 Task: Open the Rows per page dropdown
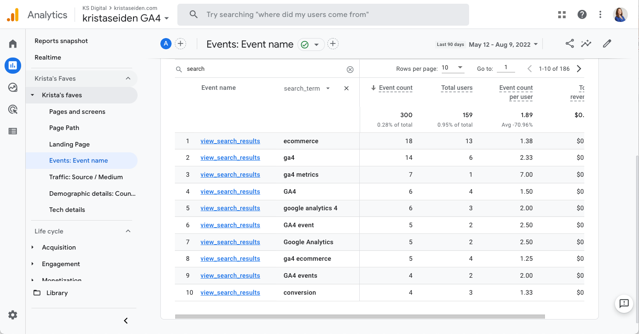[x=453, y=68]
